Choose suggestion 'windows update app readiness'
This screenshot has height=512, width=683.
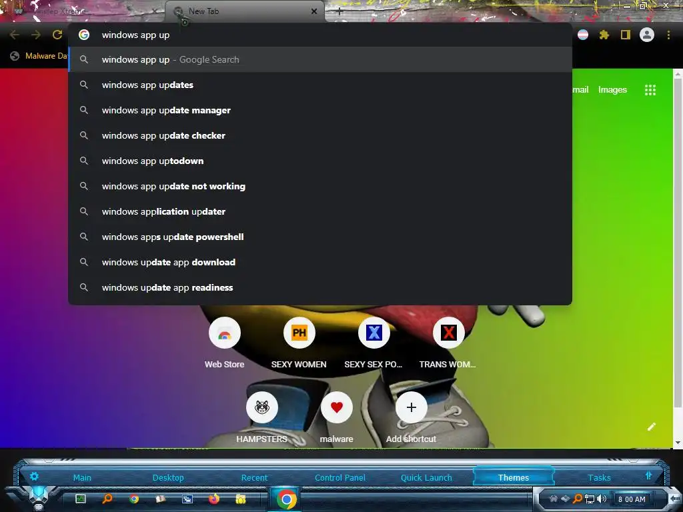320,287
